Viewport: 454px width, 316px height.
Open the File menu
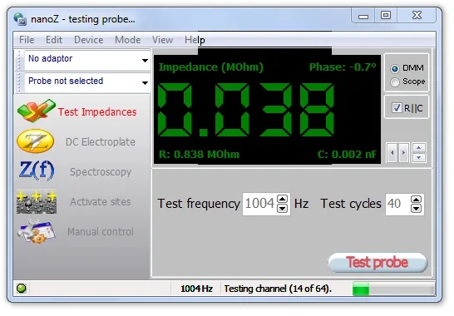pos(27,40)
